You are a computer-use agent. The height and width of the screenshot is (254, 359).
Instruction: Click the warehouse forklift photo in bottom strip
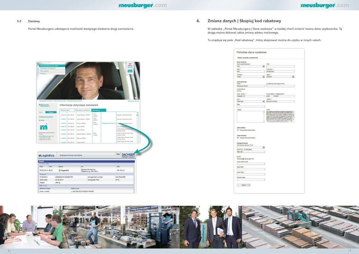coord(121,227)
